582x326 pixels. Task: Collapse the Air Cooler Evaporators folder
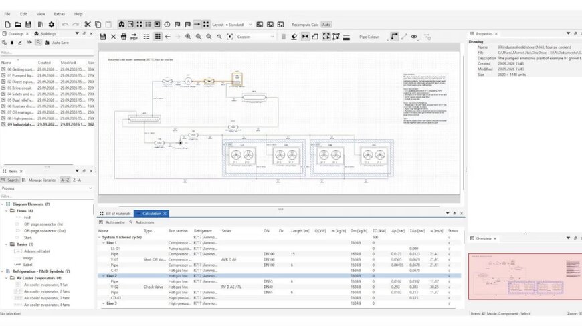(x=6, y=278)
